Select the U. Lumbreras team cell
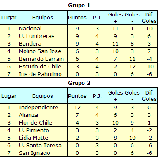 (43, 36)
